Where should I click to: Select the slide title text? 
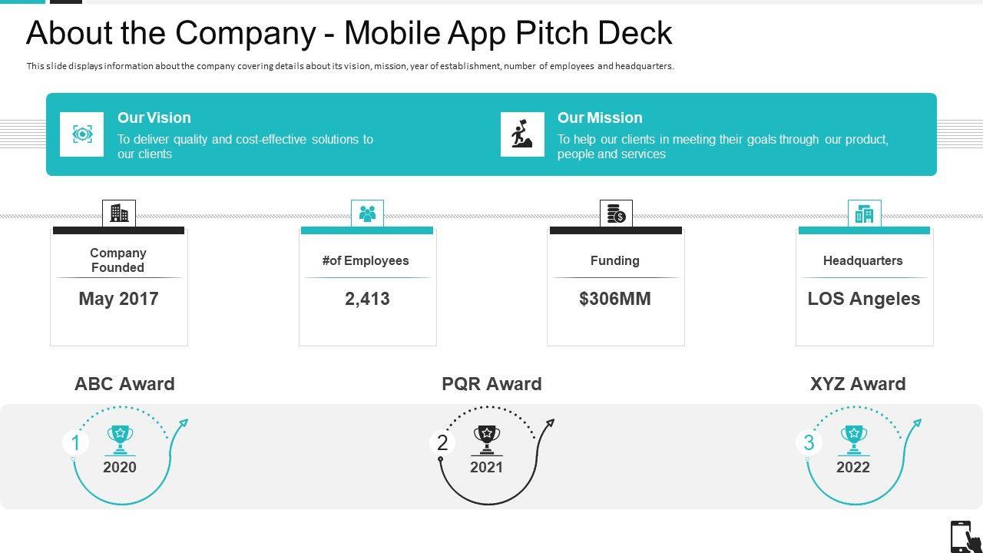pos(349,33)
